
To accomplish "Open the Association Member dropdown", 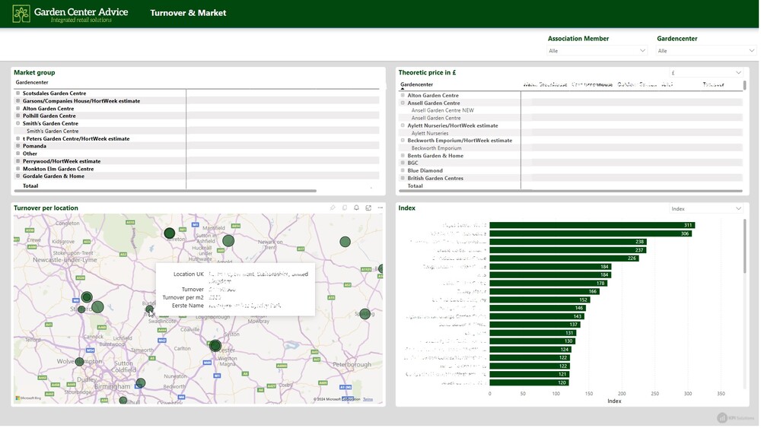I will [597, 50].
